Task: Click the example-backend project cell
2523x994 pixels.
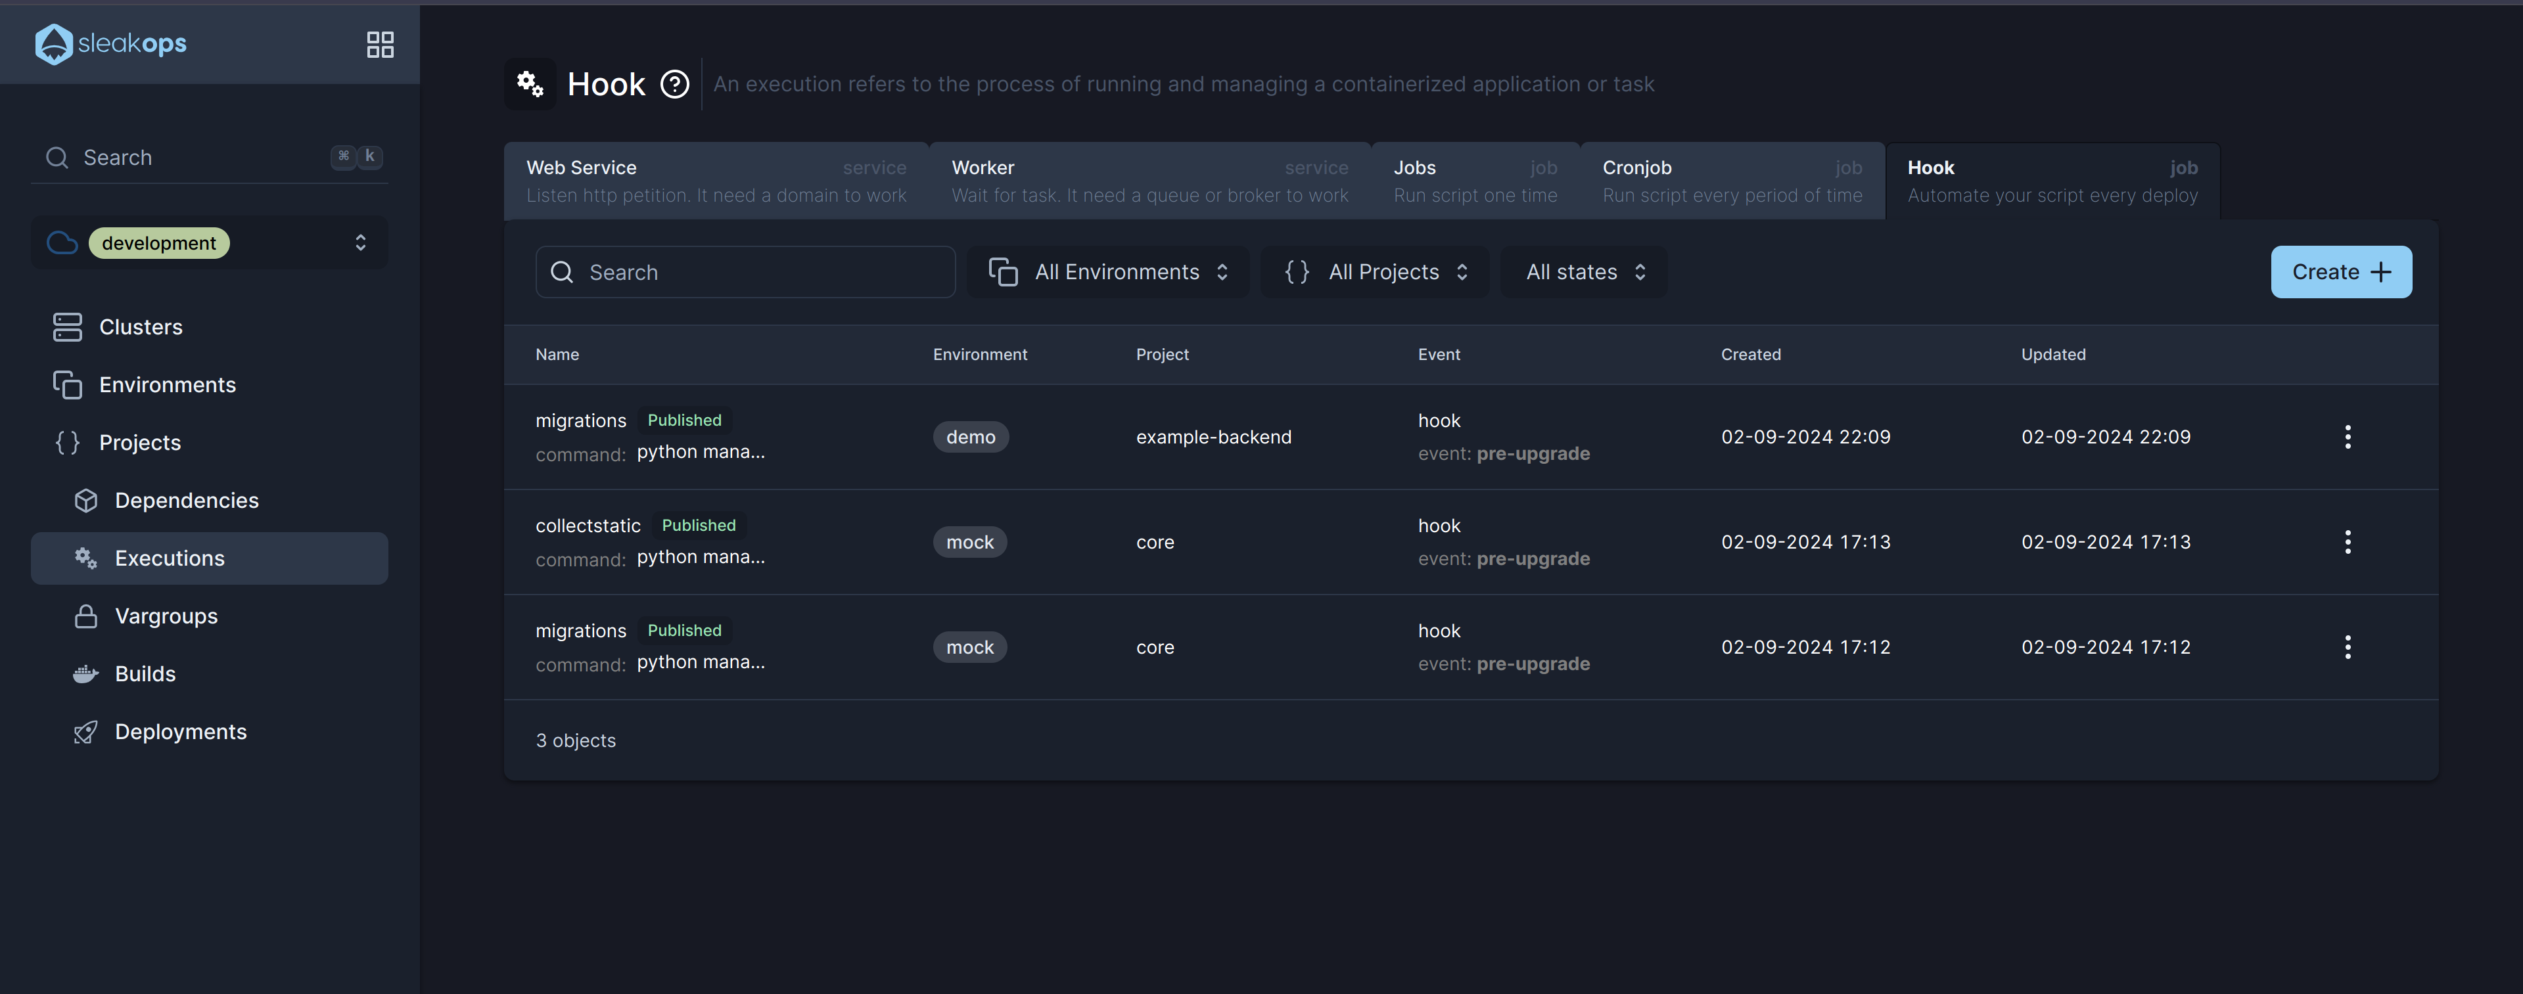Action: click(1213, 437)
